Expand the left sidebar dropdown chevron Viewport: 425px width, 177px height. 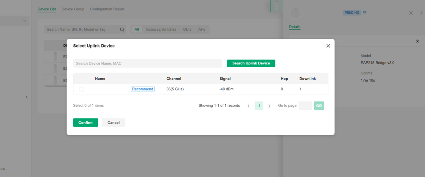click(x=25, y=21)
